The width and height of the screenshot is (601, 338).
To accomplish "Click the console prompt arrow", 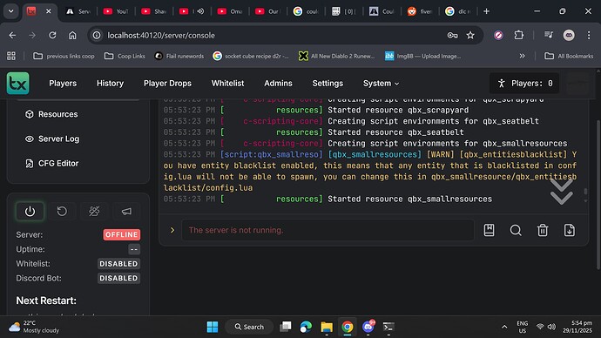I will tap(172, 230).
